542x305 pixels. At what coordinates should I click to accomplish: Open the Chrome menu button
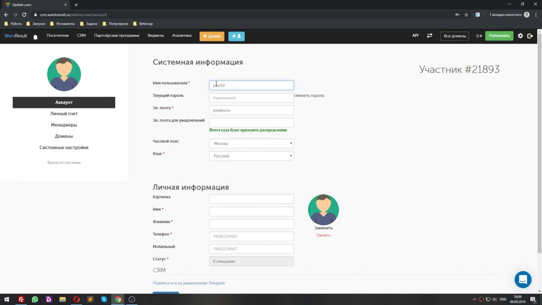tap(536, 15)
